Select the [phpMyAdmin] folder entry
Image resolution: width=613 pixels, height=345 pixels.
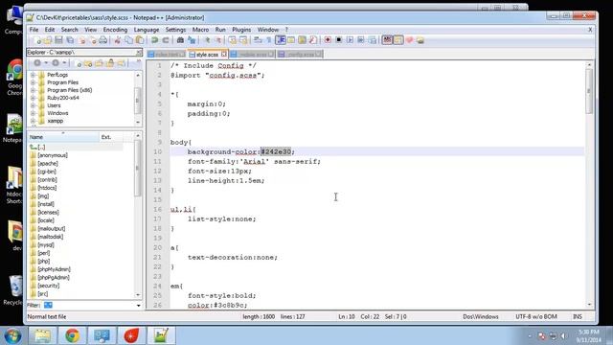click(54, 269)
